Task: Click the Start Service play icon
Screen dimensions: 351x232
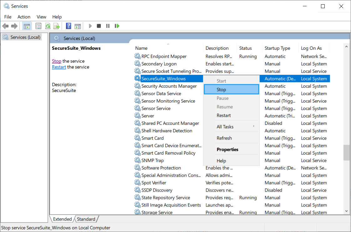Action: pos(90,26)
